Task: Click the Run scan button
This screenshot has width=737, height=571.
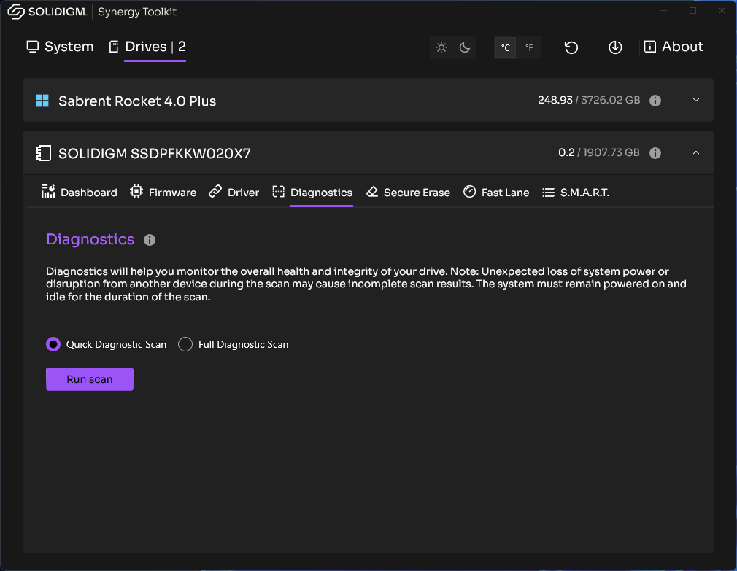Action: 90,379
